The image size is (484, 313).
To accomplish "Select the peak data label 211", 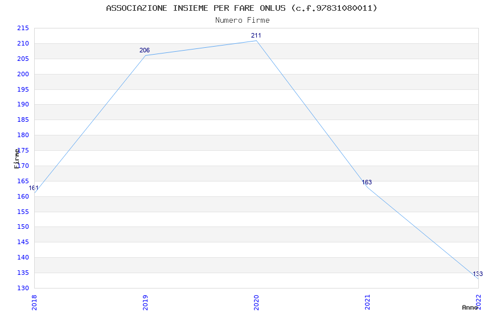I will (x=256, y=35).
